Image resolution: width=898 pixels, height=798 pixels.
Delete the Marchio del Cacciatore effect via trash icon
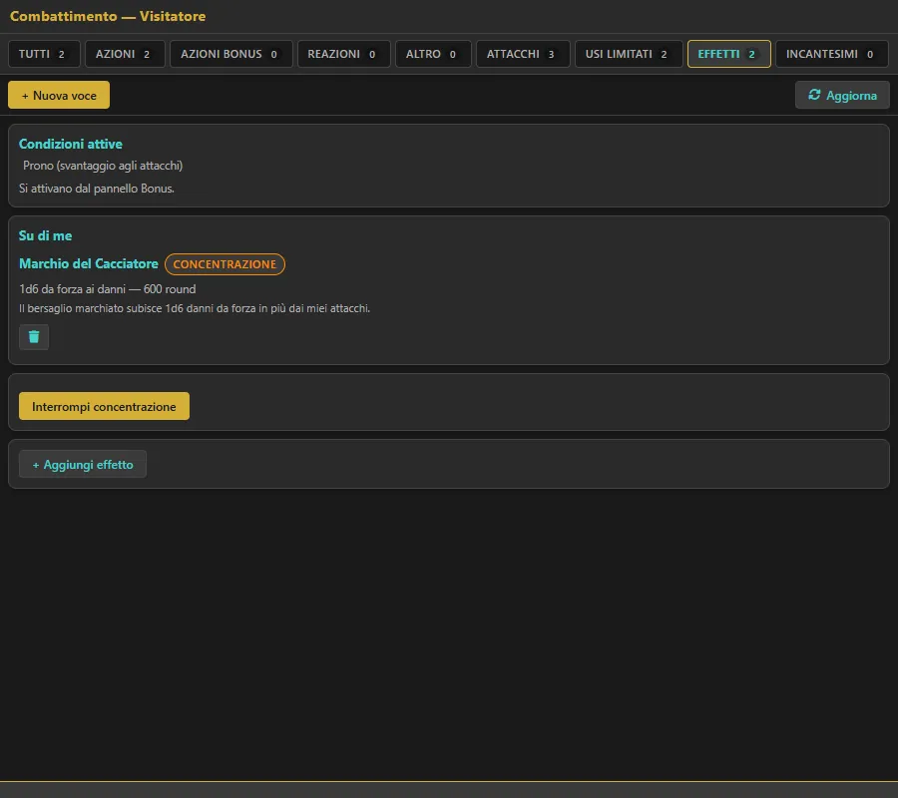(34, 336)
